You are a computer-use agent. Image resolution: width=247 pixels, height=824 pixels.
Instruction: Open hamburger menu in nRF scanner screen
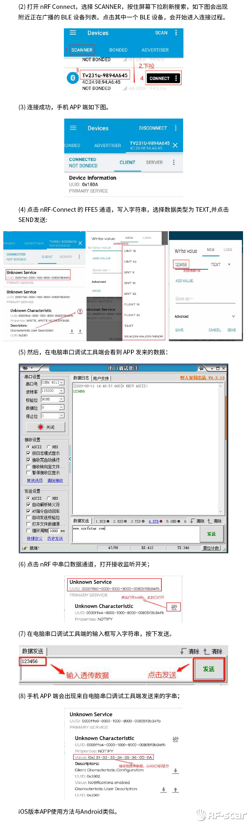[73, 33]
